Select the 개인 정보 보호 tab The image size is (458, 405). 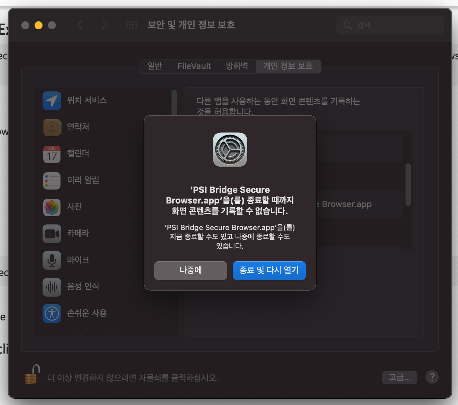[x=288, y=66]
